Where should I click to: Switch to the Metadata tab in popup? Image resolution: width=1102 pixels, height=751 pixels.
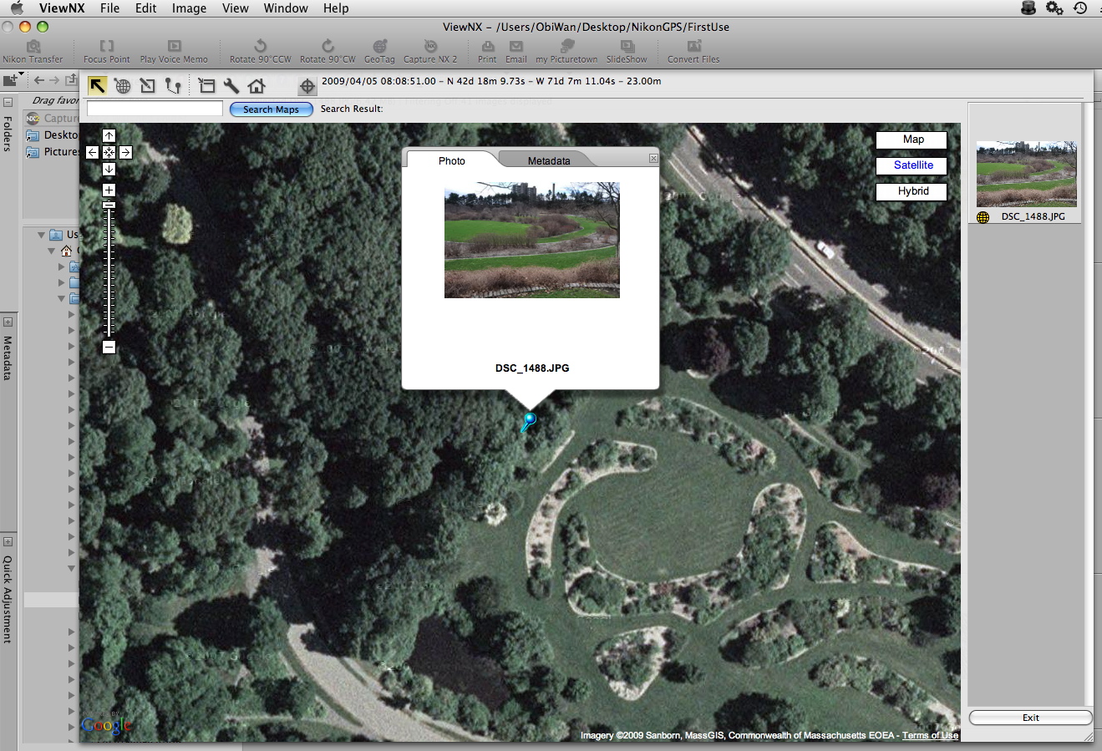click(548, 160)
